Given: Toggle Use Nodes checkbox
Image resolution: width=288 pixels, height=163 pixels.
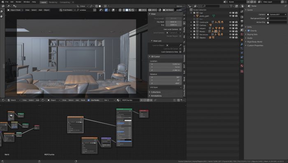Looking at the screenshot, I should [x=89, y=100].
